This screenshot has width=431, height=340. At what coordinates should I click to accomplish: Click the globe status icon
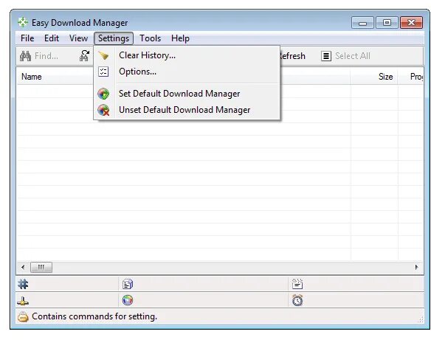tap(128, 300)
